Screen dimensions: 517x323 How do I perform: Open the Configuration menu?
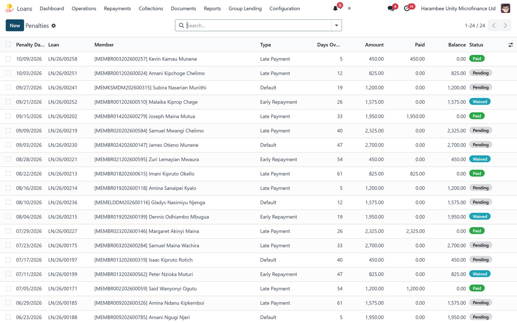coord(285,8)
